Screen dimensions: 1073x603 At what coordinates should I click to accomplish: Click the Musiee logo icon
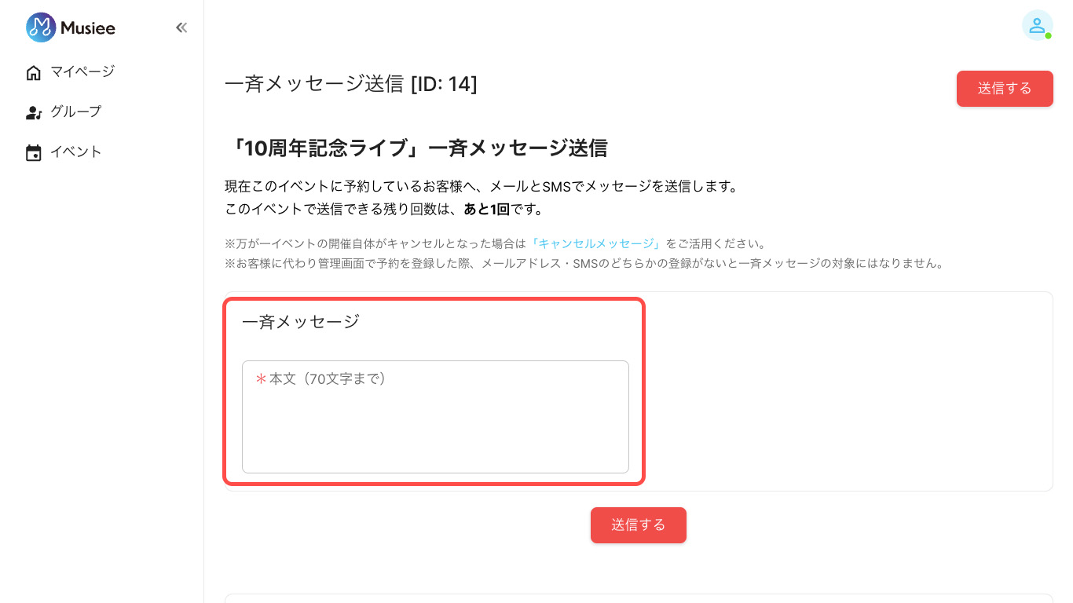tap(41, 27)
